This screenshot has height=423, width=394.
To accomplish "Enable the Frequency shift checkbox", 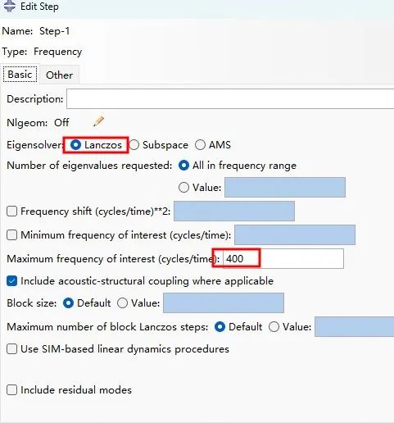I will (x=11, y=211).
